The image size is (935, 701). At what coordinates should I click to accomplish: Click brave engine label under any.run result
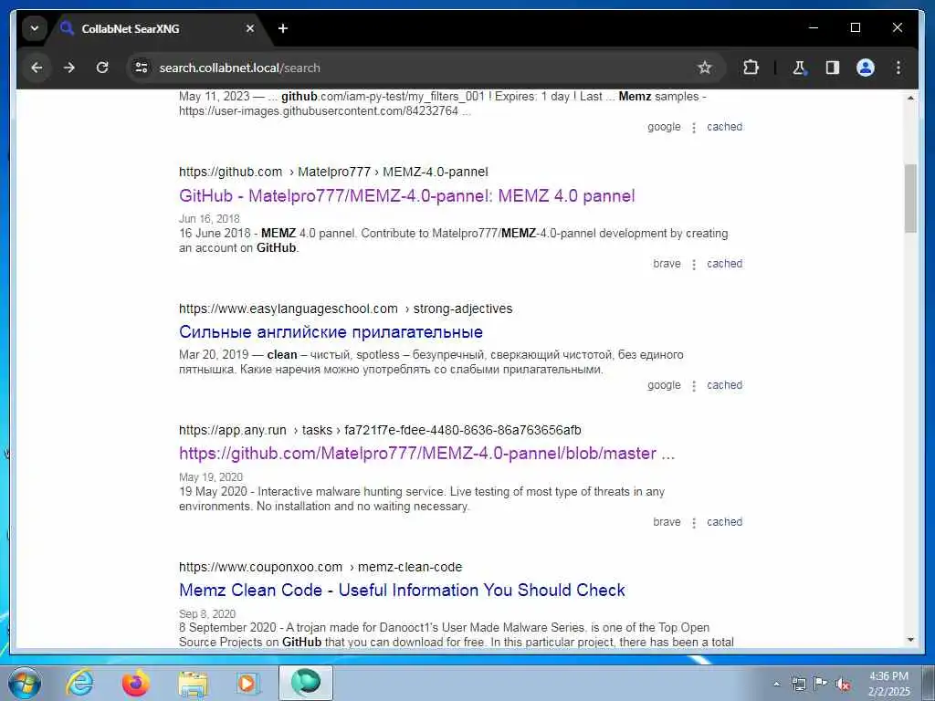(667, 521)
